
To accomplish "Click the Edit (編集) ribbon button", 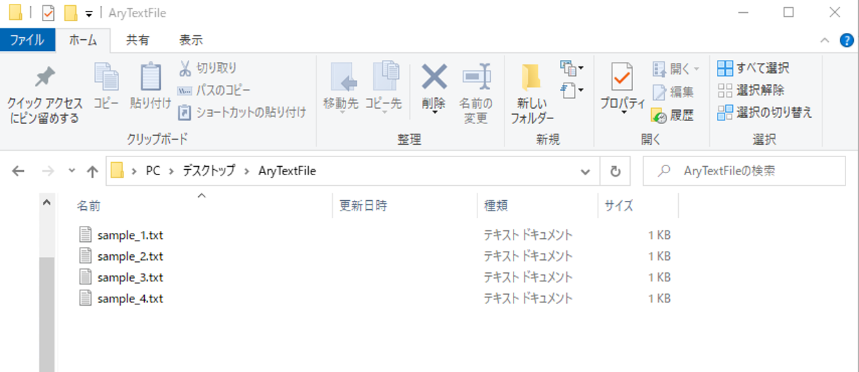I will pyautogui.click(x=673, y=92).
